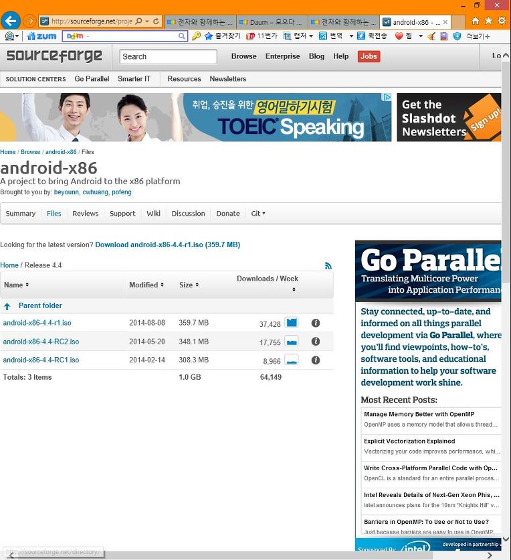Close the android-x86 browser tab

tap(445, 22)
